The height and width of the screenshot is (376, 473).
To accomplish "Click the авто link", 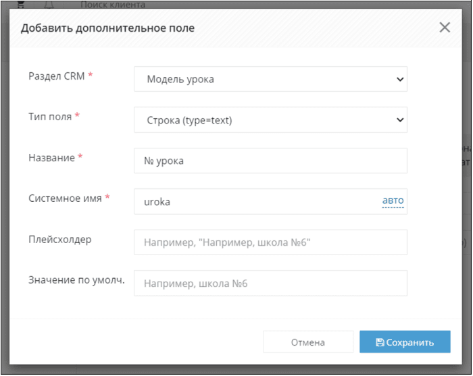I will coord(393,200).
